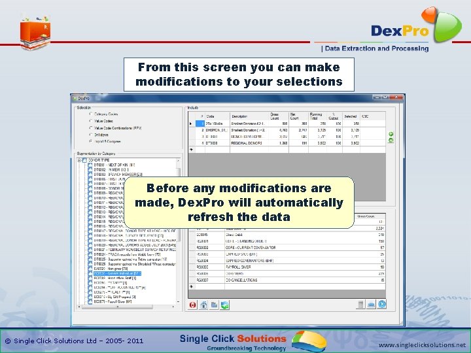
Task: Select Big Gift Prospect tree item
Action: 114,297
